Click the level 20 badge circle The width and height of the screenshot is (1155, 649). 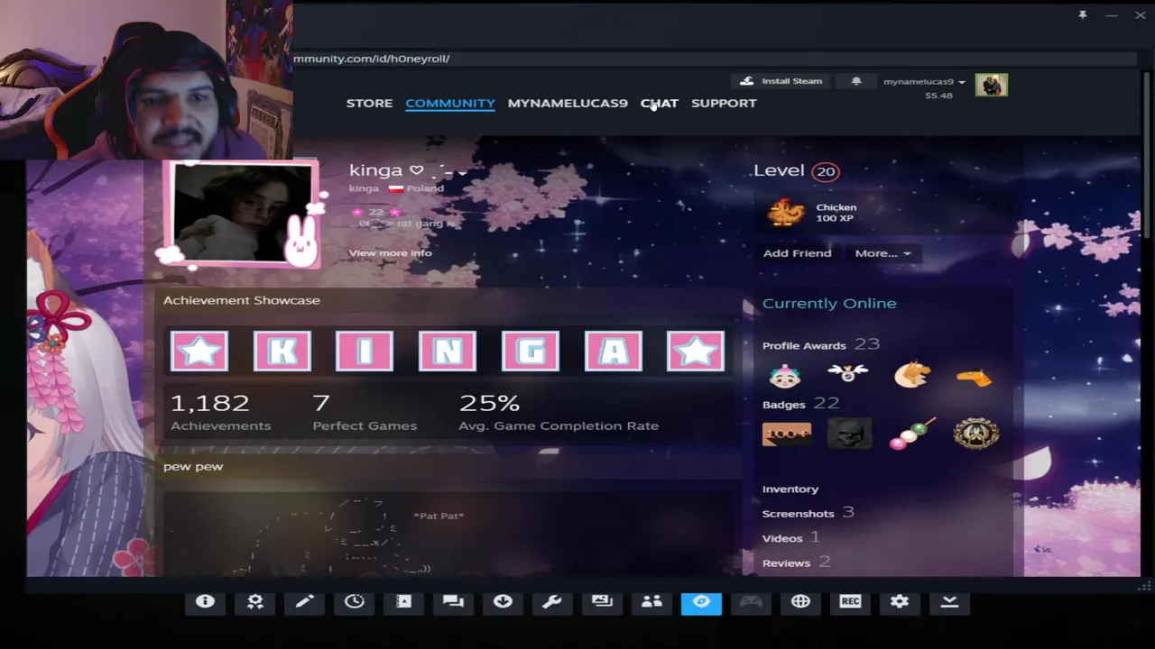tap(825, 171)
